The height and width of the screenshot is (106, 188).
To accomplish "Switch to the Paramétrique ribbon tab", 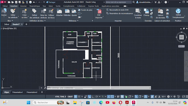I will click(x=35, y=6).
